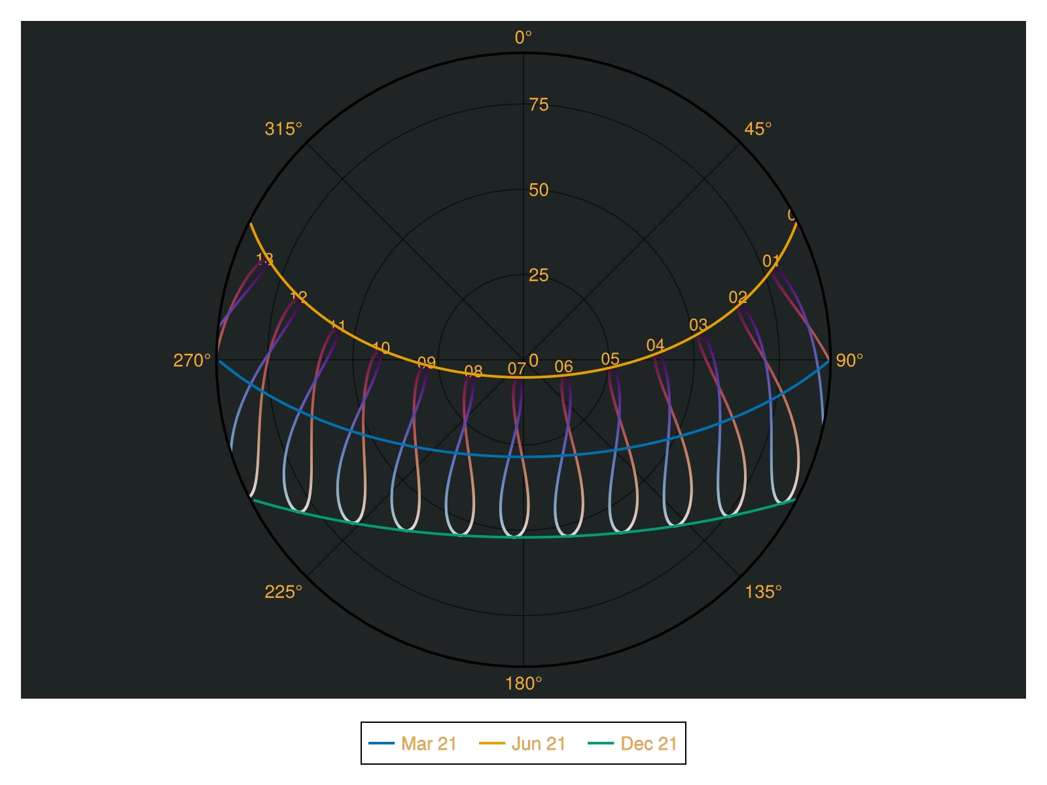Screen dimensions: 1047x785
Task: Click the blue Mar 21 legend line swatch
Action: coord(382,744)
